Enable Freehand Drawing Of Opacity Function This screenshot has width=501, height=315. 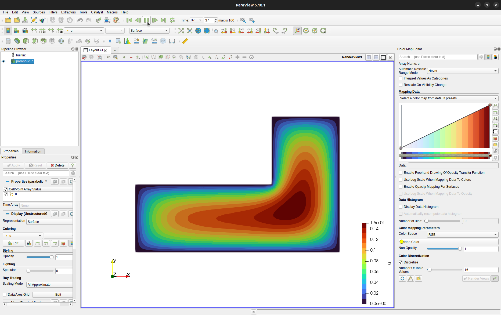401,173
